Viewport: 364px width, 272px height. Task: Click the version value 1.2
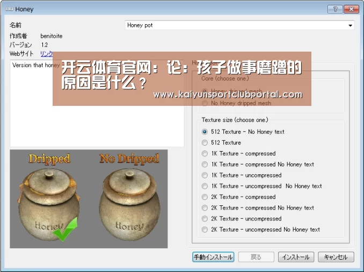coord(45,45)
